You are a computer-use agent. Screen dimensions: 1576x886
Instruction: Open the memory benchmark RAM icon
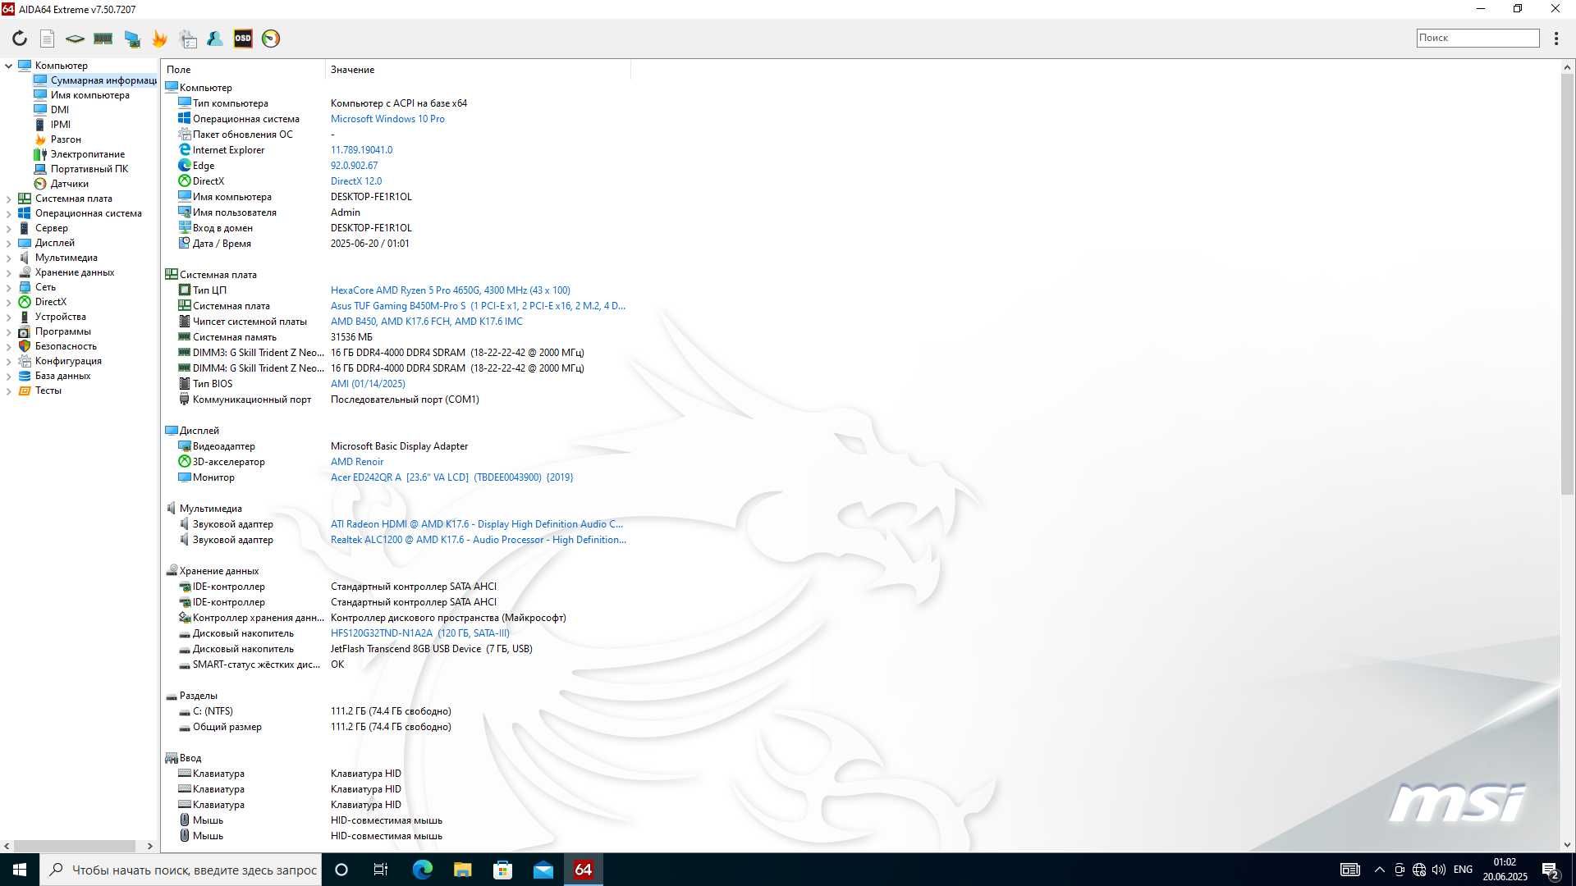103,39
